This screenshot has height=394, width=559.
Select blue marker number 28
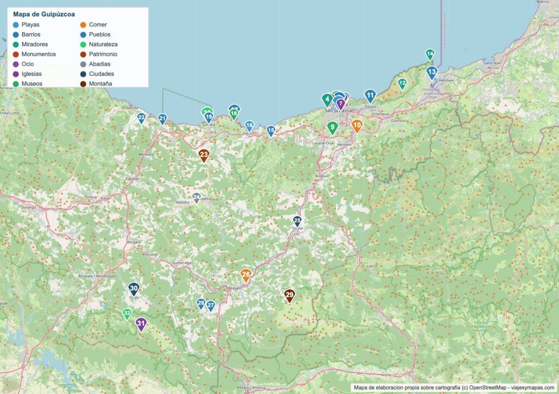click(x=201, y=304)
